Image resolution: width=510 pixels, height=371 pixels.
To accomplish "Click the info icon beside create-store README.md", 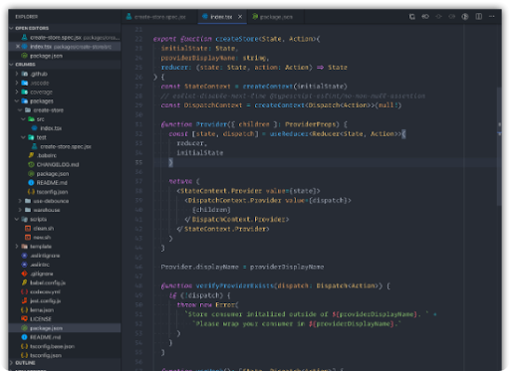I will (x=31, y=183).
